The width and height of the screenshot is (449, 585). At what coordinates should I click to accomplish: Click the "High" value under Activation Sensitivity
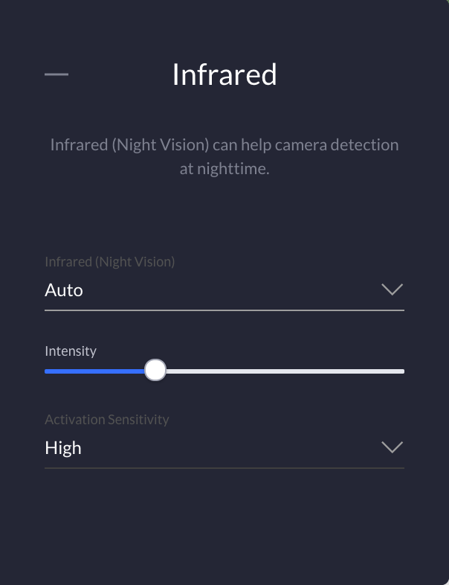63,448
